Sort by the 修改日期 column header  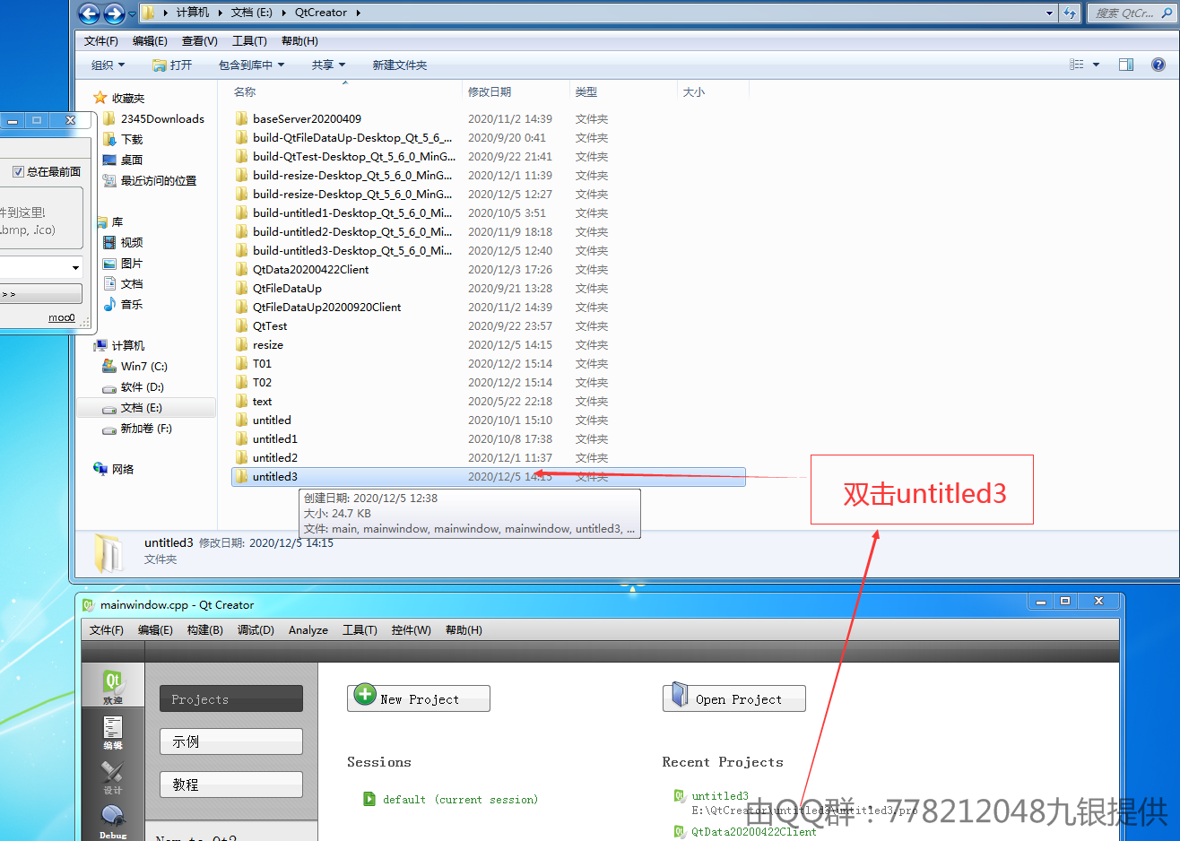490,91
